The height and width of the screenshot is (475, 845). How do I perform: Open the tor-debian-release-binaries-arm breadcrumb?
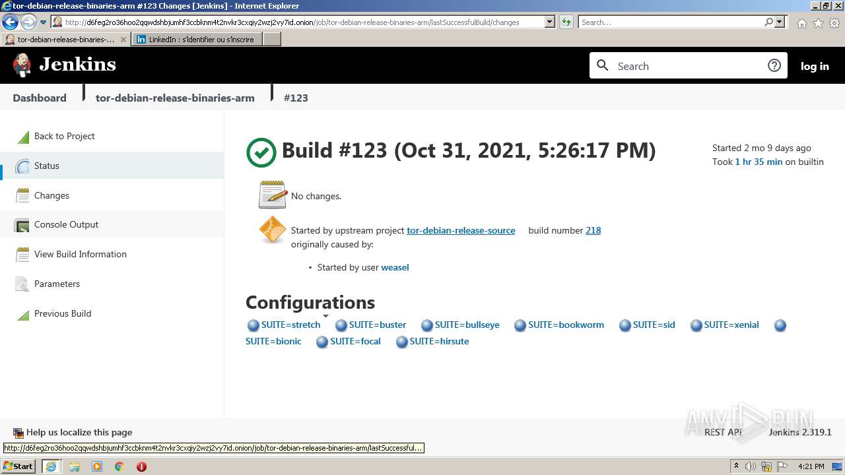point(175,98)
